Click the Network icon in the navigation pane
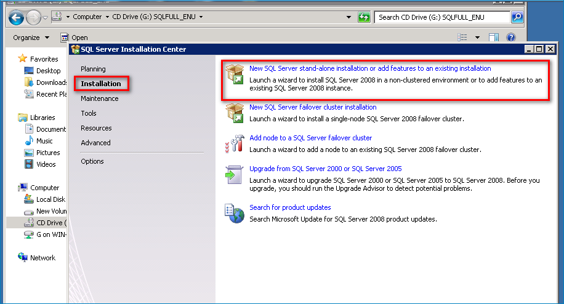Screen dimensions: 564x304 [23, 257]
